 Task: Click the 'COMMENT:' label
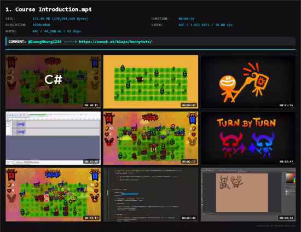pos(17,42)
